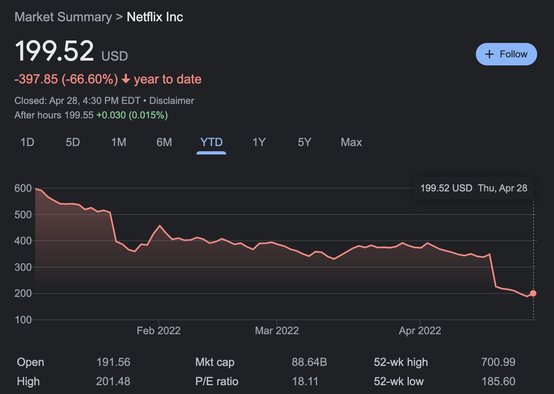Click the chart at the Feb 2022 label
This screenshot has width=554, height=394.
pos(158,331)
